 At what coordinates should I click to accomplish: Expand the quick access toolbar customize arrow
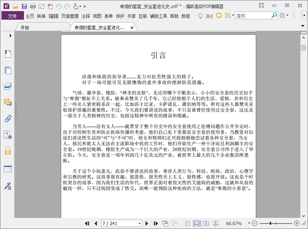(84, 6)
